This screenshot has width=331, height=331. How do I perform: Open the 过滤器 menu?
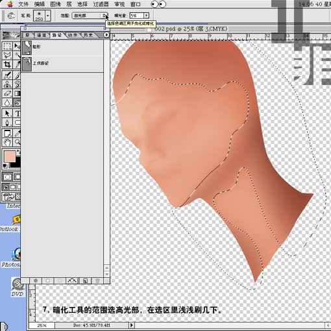[101, 4]
